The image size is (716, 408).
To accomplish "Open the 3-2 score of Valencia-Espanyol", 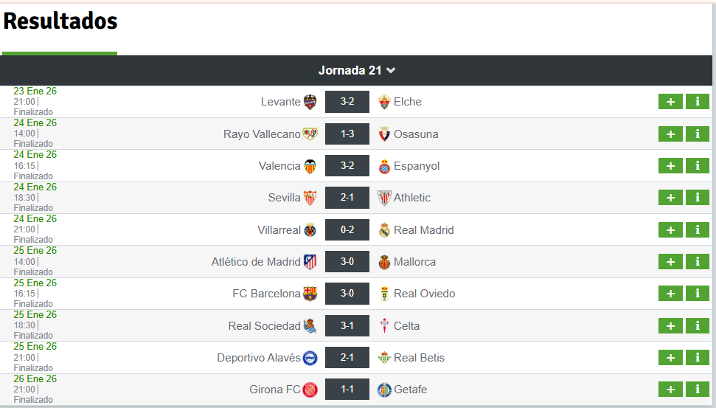I will 347,166.
